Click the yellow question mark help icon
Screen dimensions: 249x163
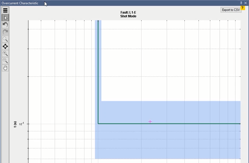point(243,8)
